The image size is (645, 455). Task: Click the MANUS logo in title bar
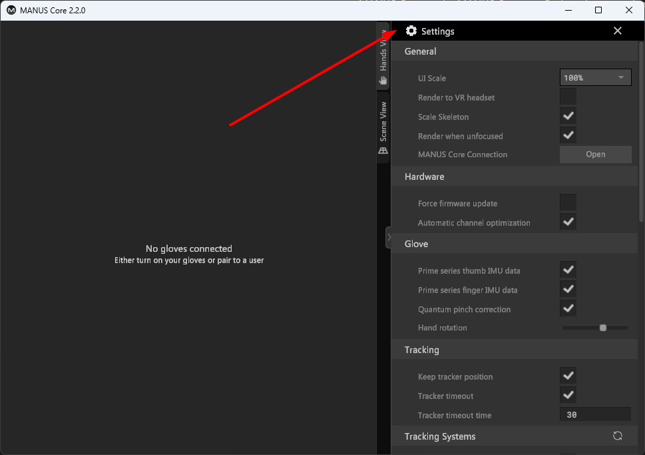(11, 11)
